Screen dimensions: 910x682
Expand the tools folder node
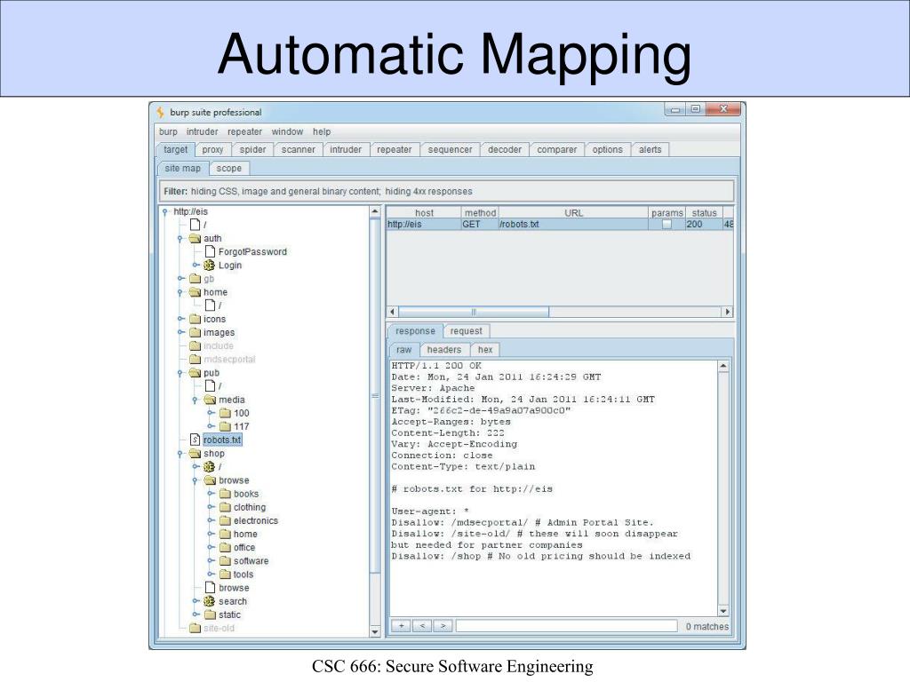[x=212, y=575]
